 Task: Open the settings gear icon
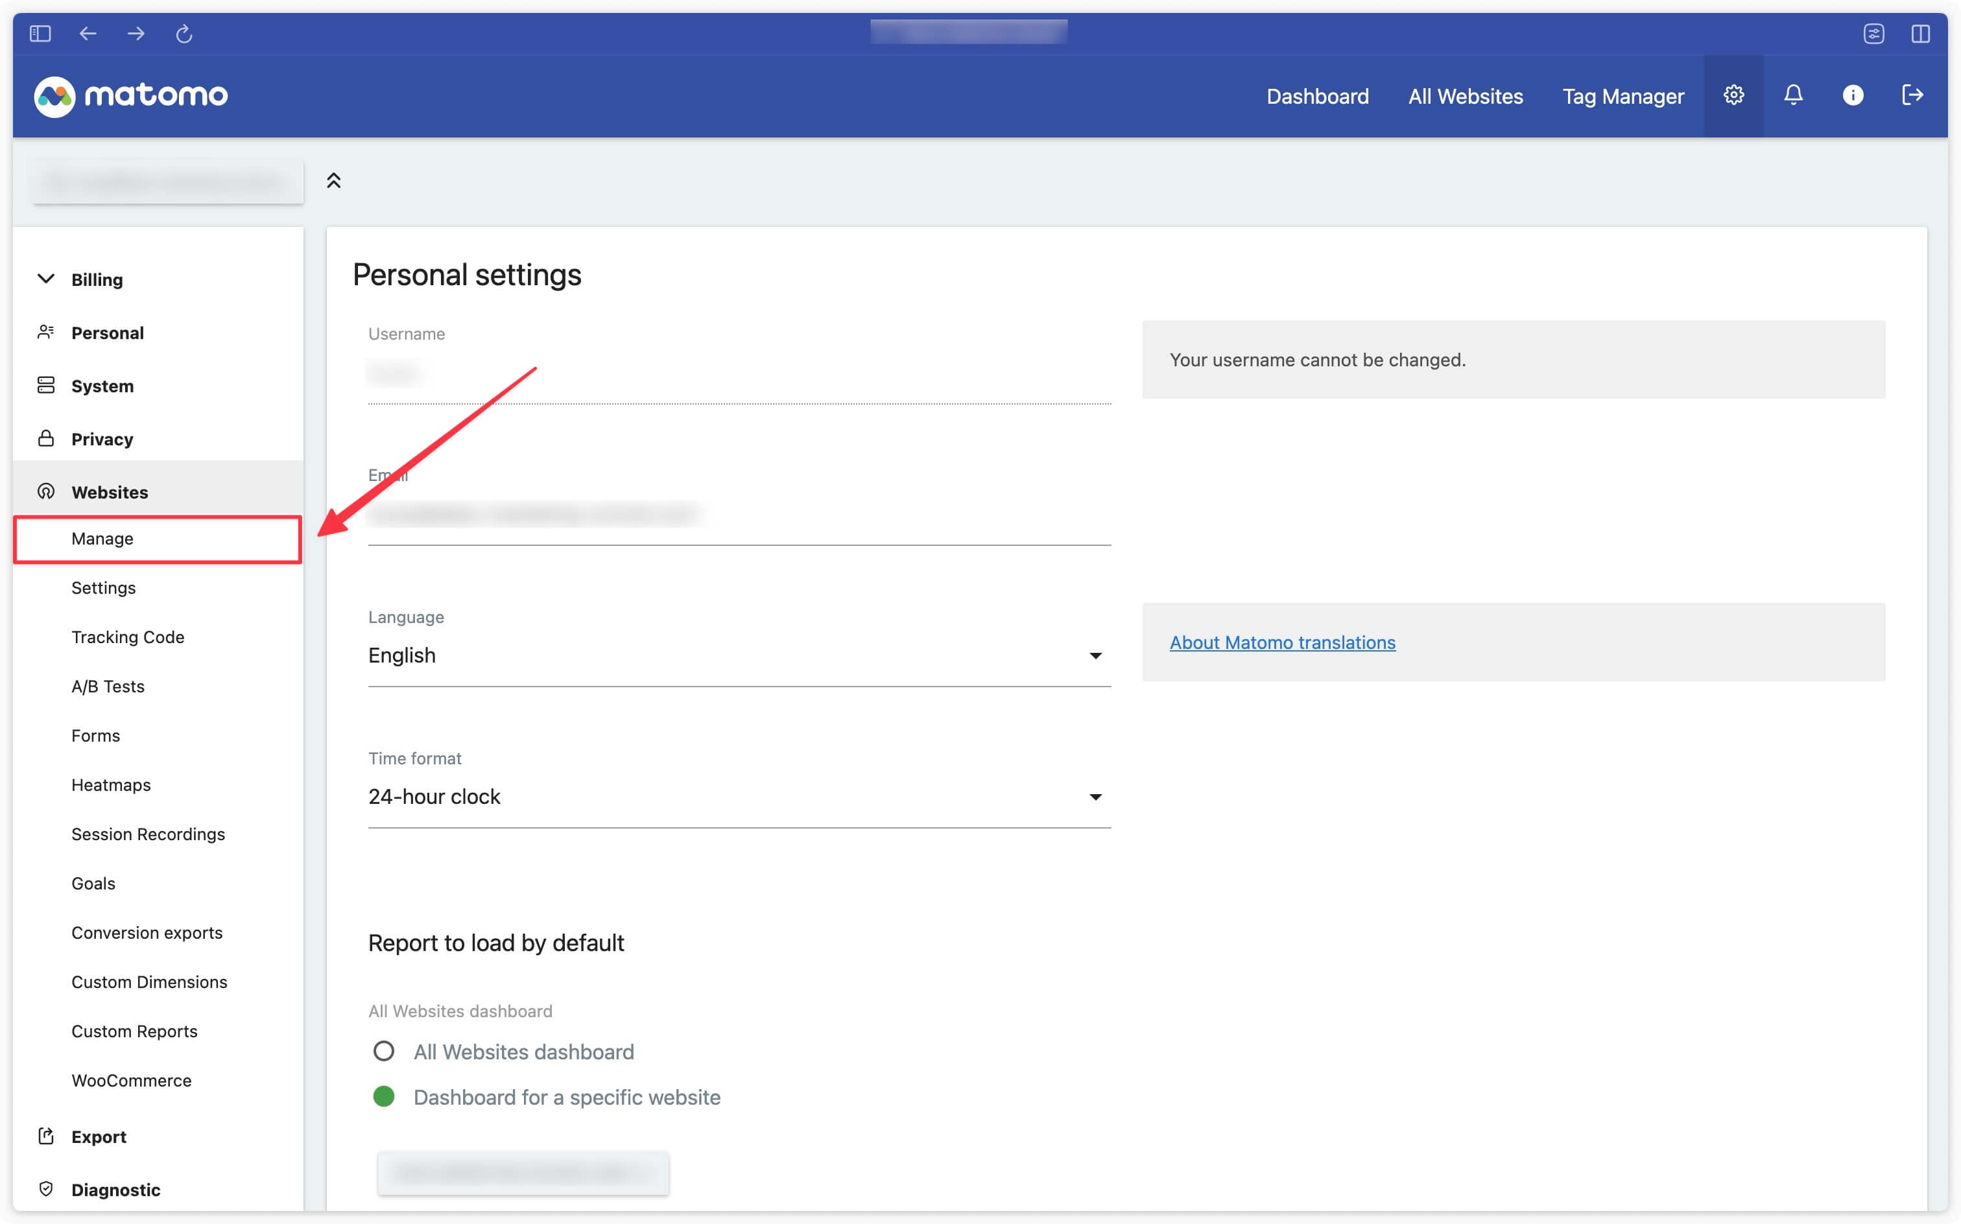(1731, 96)
